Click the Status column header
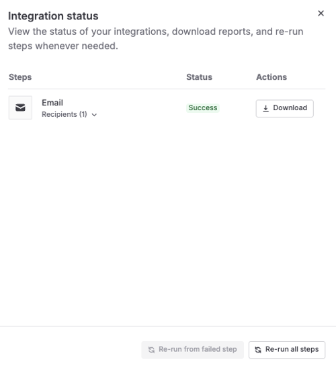 pos(199,77)
